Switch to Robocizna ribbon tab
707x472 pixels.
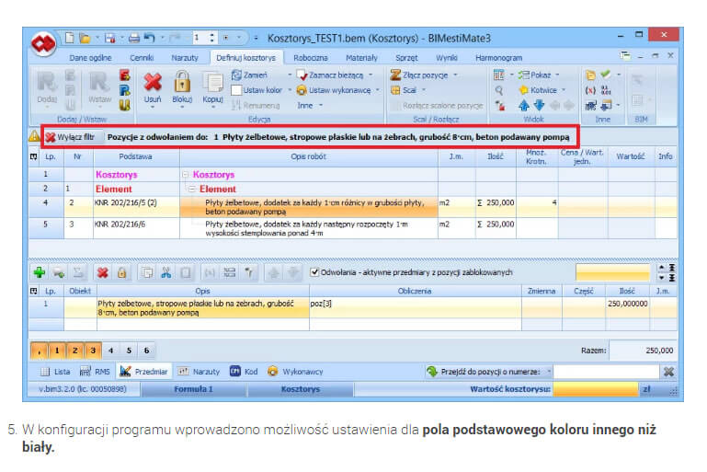310,58
